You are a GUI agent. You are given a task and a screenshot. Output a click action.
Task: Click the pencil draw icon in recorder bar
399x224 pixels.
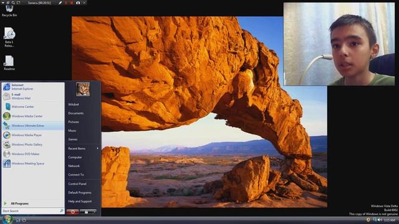point(60,2)
